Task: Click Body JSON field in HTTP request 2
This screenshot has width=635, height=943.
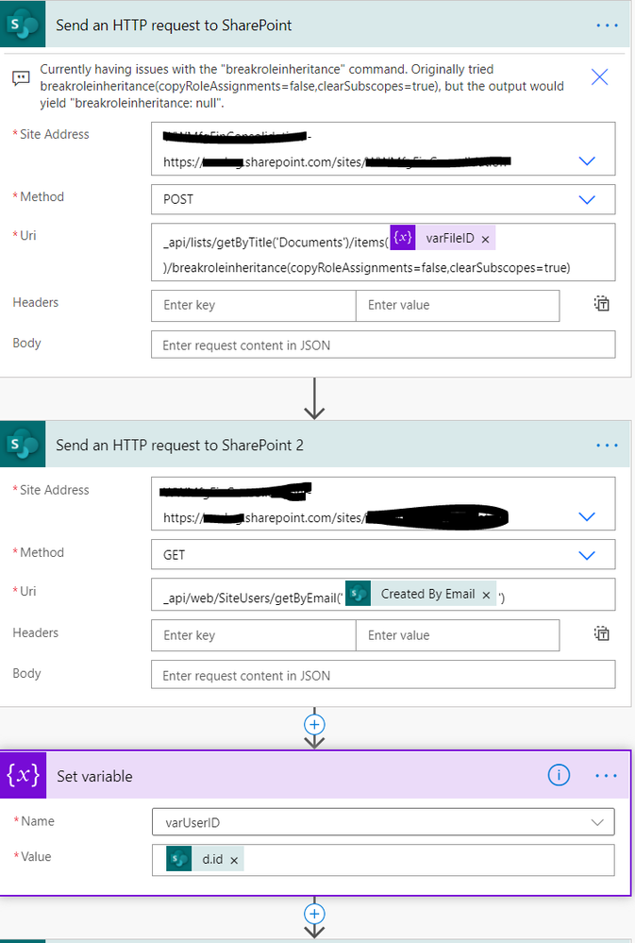Action: (383, 675)
